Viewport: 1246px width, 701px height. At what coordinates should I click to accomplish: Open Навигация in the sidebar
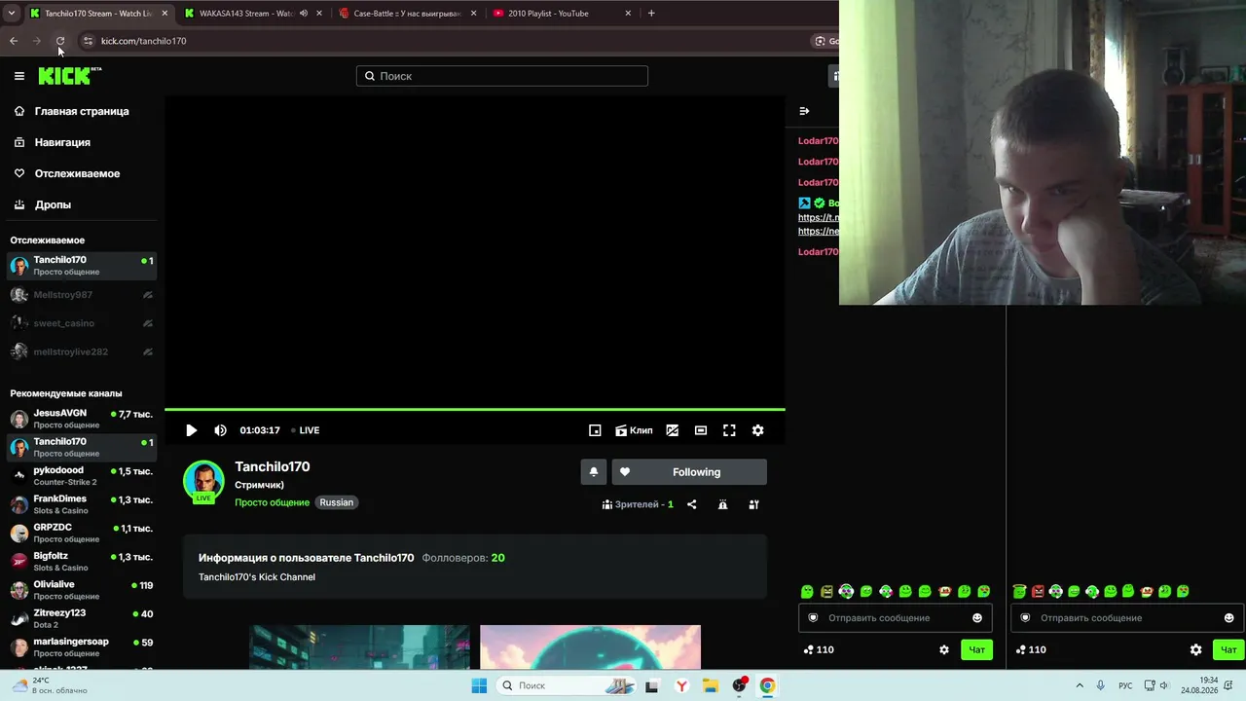coord(62,142)
